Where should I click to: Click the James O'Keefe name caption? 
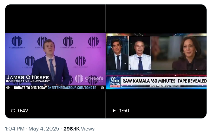[x=28, y=79]
